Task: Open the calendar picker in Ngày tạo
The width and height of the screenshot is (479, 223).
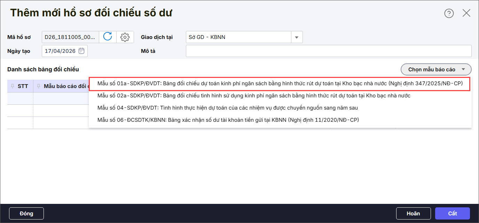Action: 81,51
